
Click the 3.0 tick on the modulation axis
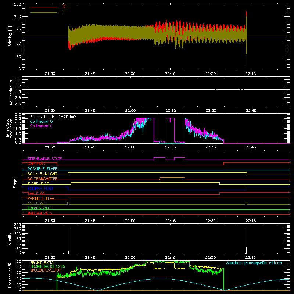coord(18,114)
